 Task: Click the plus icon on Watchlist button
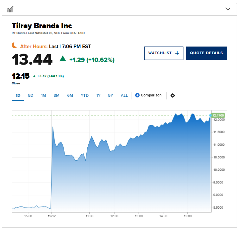click(177, 53)
